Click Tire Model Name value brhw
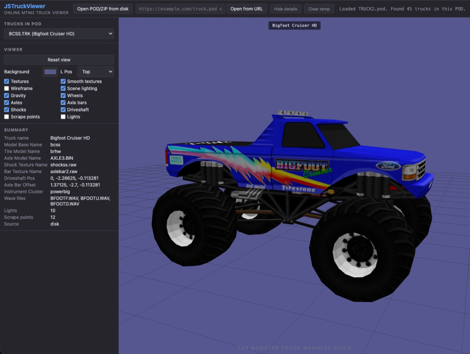Screen dimensions: 470x354 pyautogui.click(x=56, y=152)
